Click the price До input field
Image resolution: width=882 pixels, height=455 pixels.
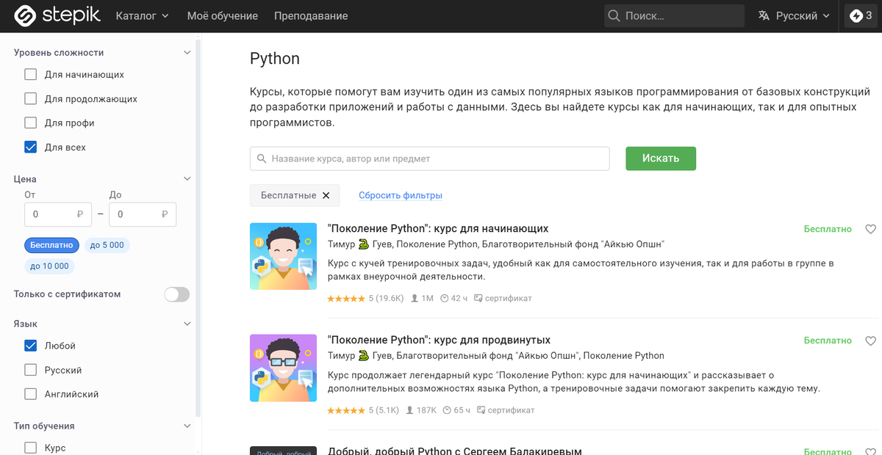click(x=143, y=214)
